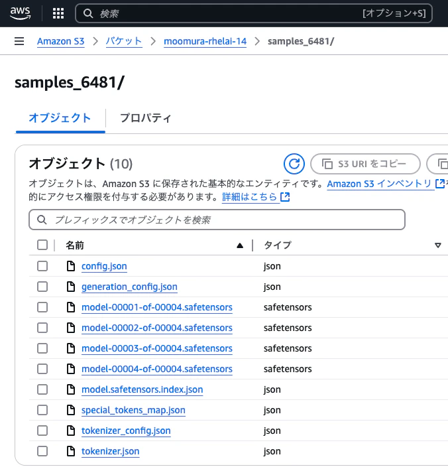Refresh the objects list
Screen dimensions: 448x469
[294, 164]
